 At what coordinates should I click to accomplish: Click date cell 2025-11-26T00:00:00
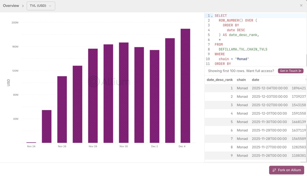[x=270, y=156]
